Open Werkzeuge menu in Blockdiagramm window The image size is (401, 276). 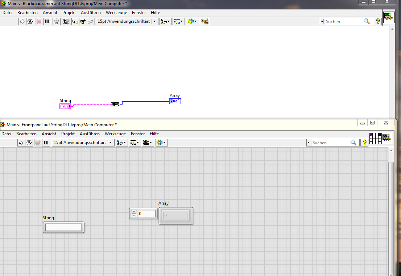tap(116, 13)
